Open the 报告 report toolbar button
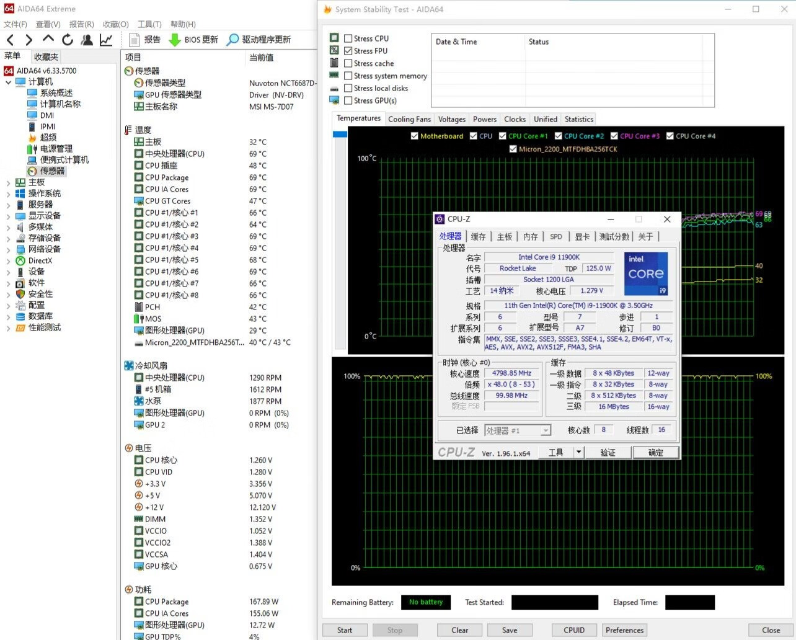The height and width of the screenshot is (640, 796). point(144,40)
